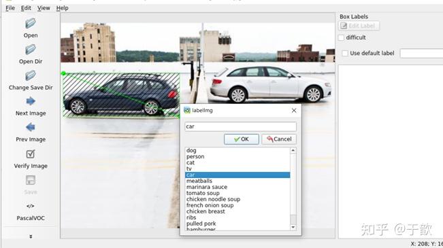
Task: Cancel the labelImg dialog
Action: [279, 139]
